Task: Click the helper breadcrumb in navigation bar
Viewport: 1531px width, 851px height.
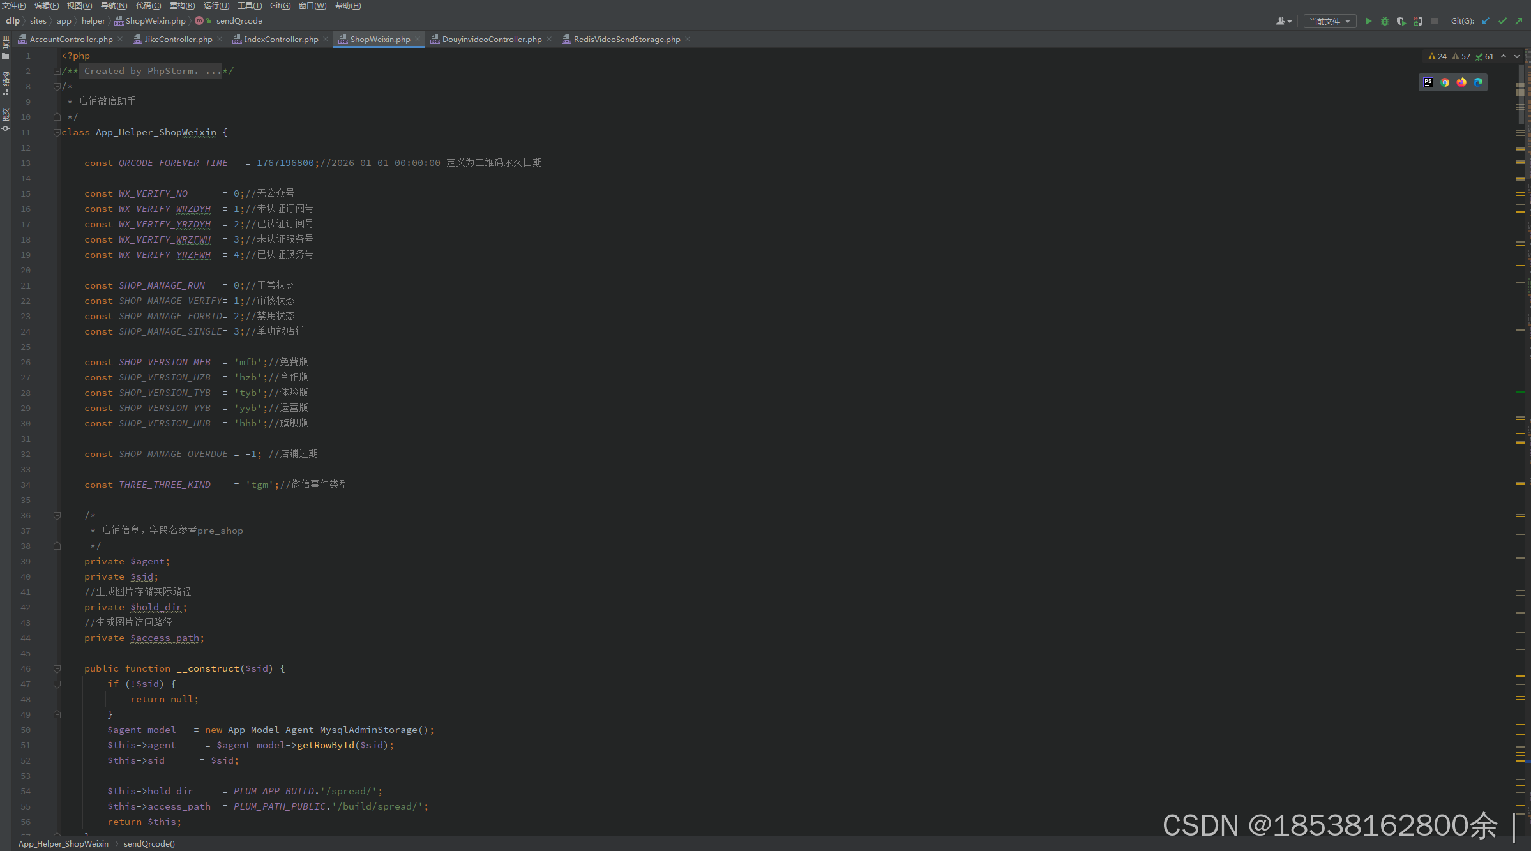Action: [93, 21]
